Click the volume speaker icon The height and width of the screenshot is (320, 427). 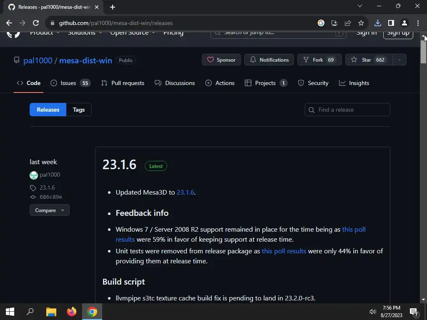[372, 312]
